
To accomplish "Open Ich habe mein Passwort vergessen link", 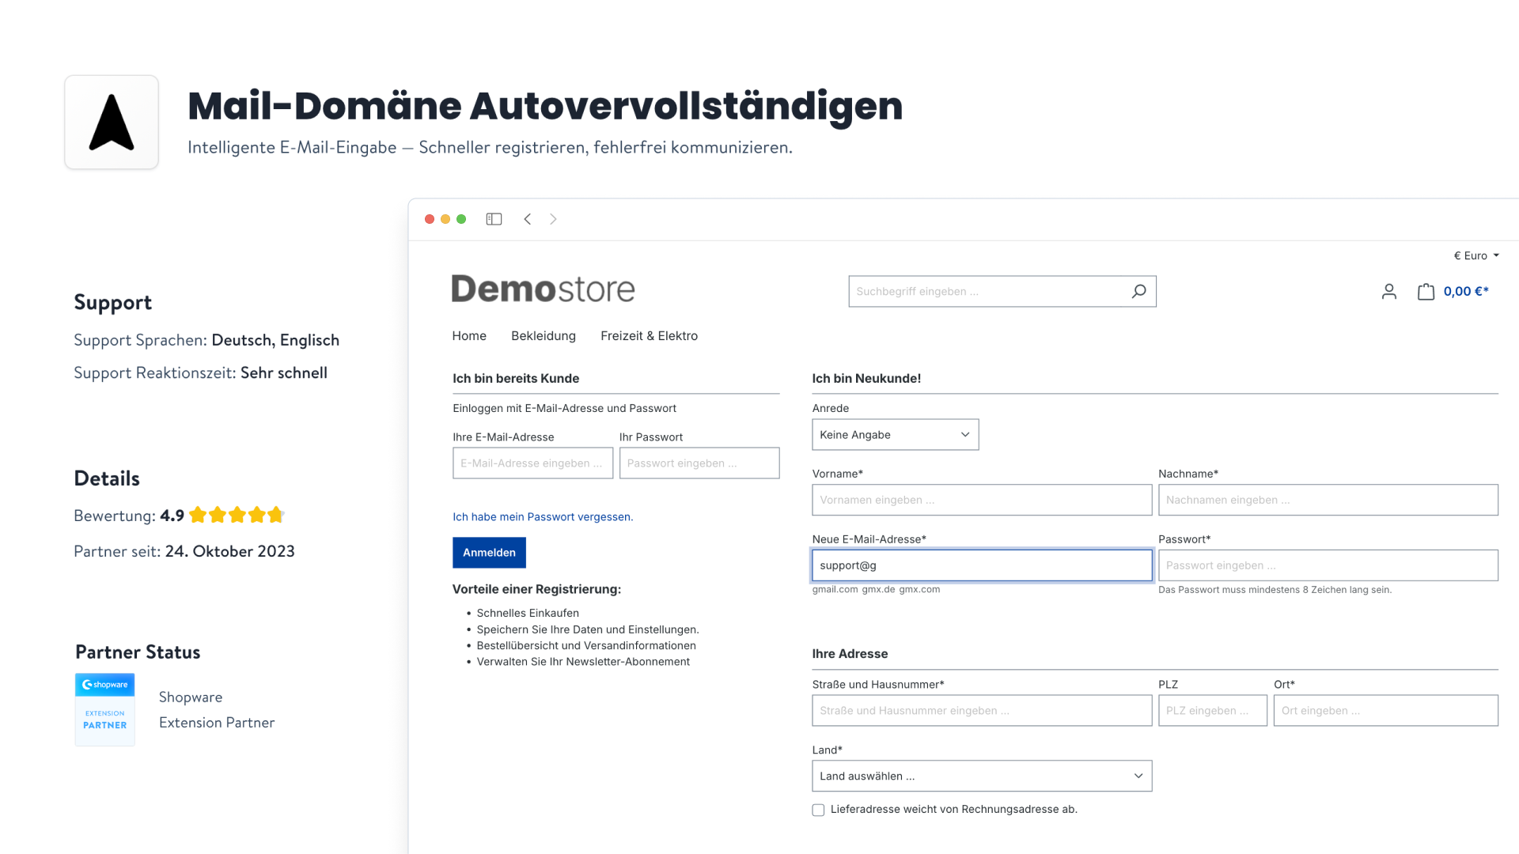I will (x=543, y=516).
